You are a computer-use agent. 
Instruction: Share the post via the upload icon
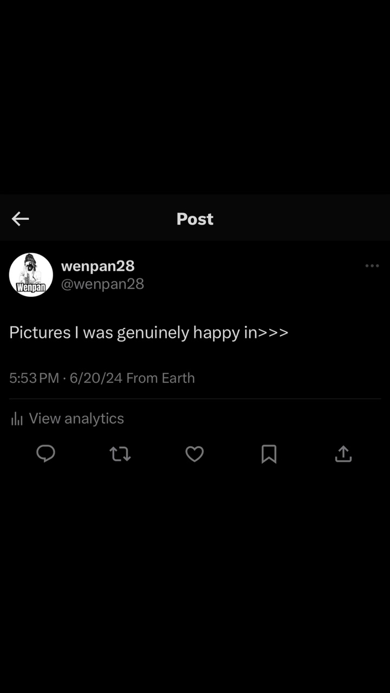pos(343,454)
